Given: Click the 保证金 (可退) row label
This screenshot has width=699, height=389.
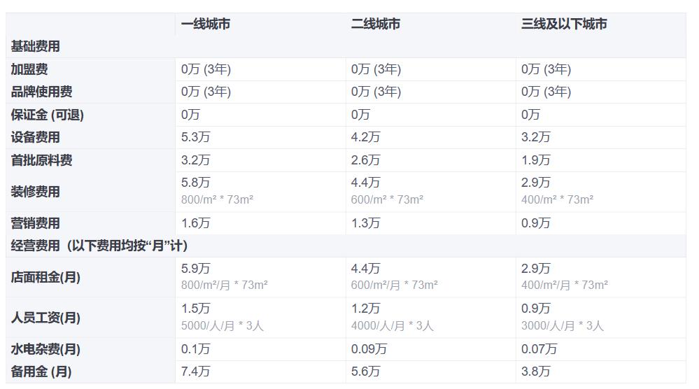Looking at the screenshot, I should tap(47, 115).
